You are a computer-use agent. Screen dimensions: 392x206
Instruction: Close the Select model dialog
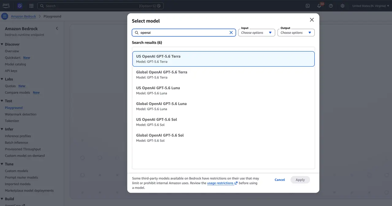pyautogui.click(x=312, y=20)
